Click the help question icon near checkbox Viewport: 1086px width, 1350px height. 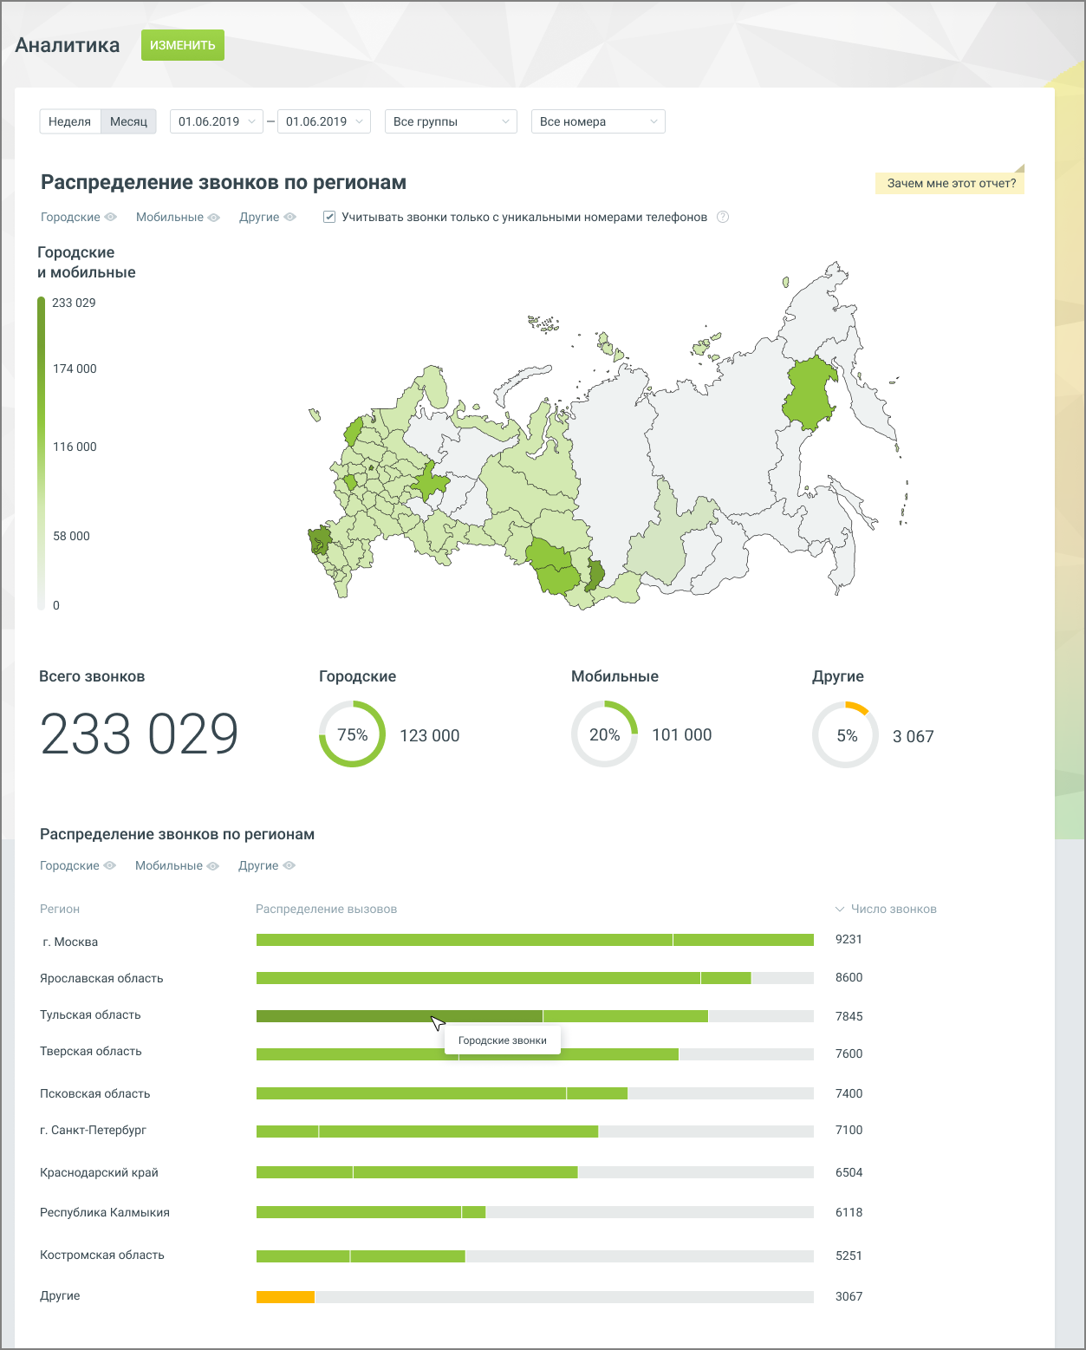click(x=723, y=217)
